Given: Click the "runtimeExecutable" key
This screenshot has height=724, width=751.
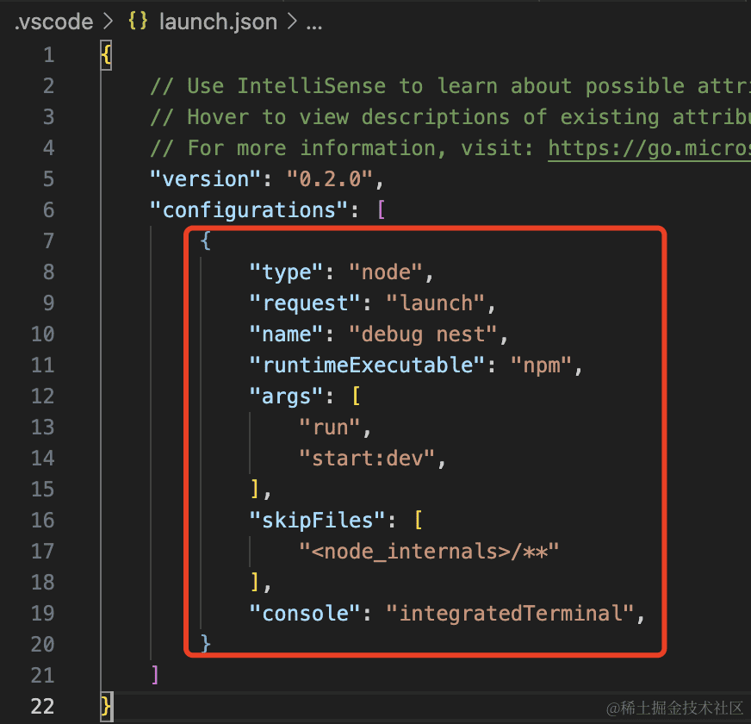Looking at the screenshot, I should coord(362,365).
